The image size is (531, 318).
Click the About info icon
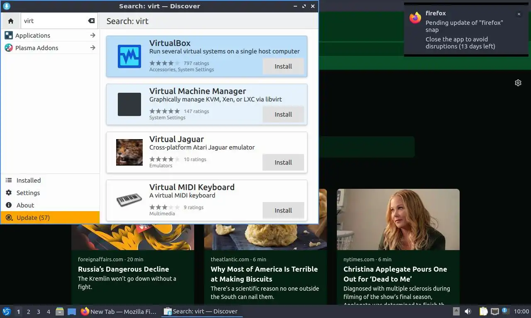point(9,205)
